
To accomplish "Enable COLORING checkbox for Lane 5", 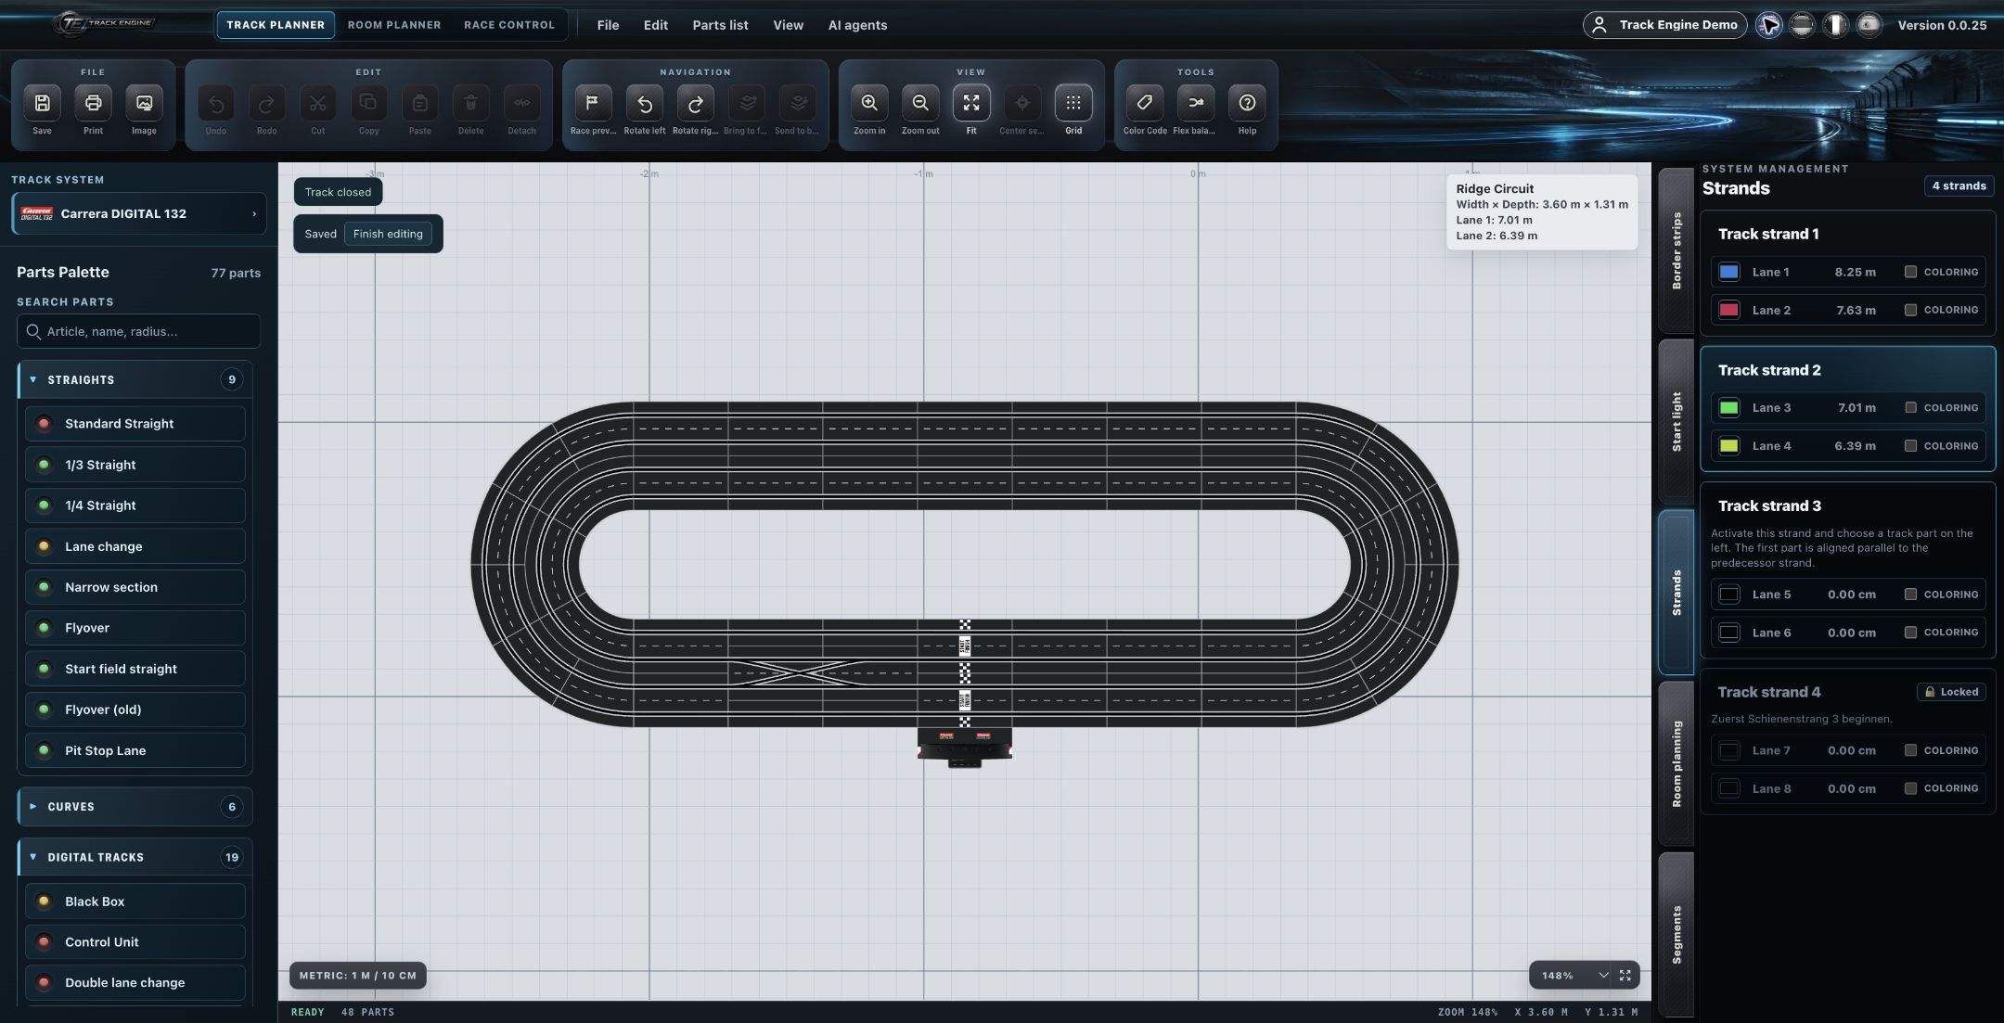I will (x=1910, y=595).
